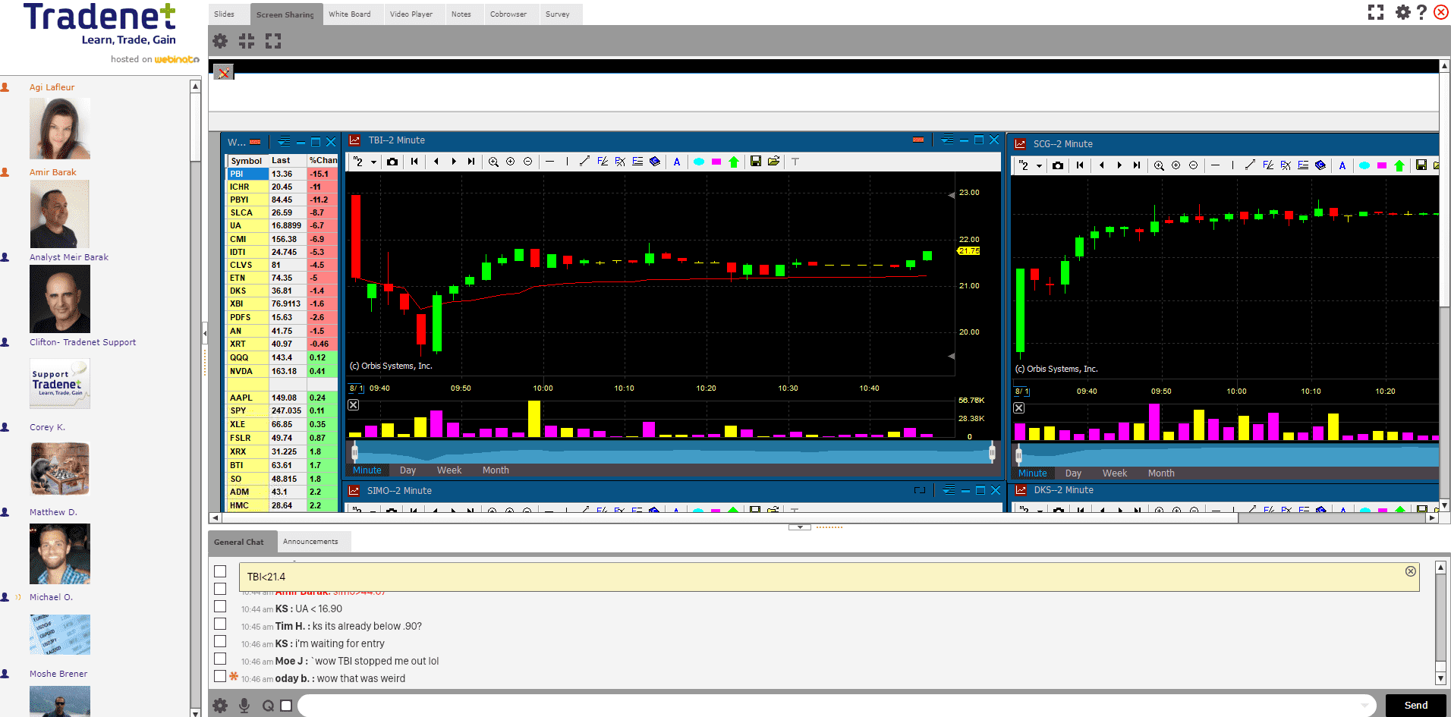1451x717 pixels.
Task: Click the microphone icon in chat bar
Action: coord(244,706)
